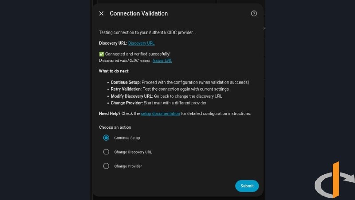Follow the Issuer URL link
The height and width of the screenshot is (200, 355).
162,61
